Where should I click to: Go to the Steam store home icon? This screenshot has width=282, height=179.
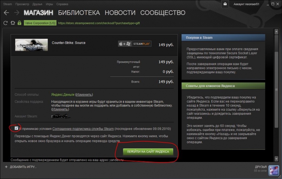pyautogui.click(x=13, y=23)
